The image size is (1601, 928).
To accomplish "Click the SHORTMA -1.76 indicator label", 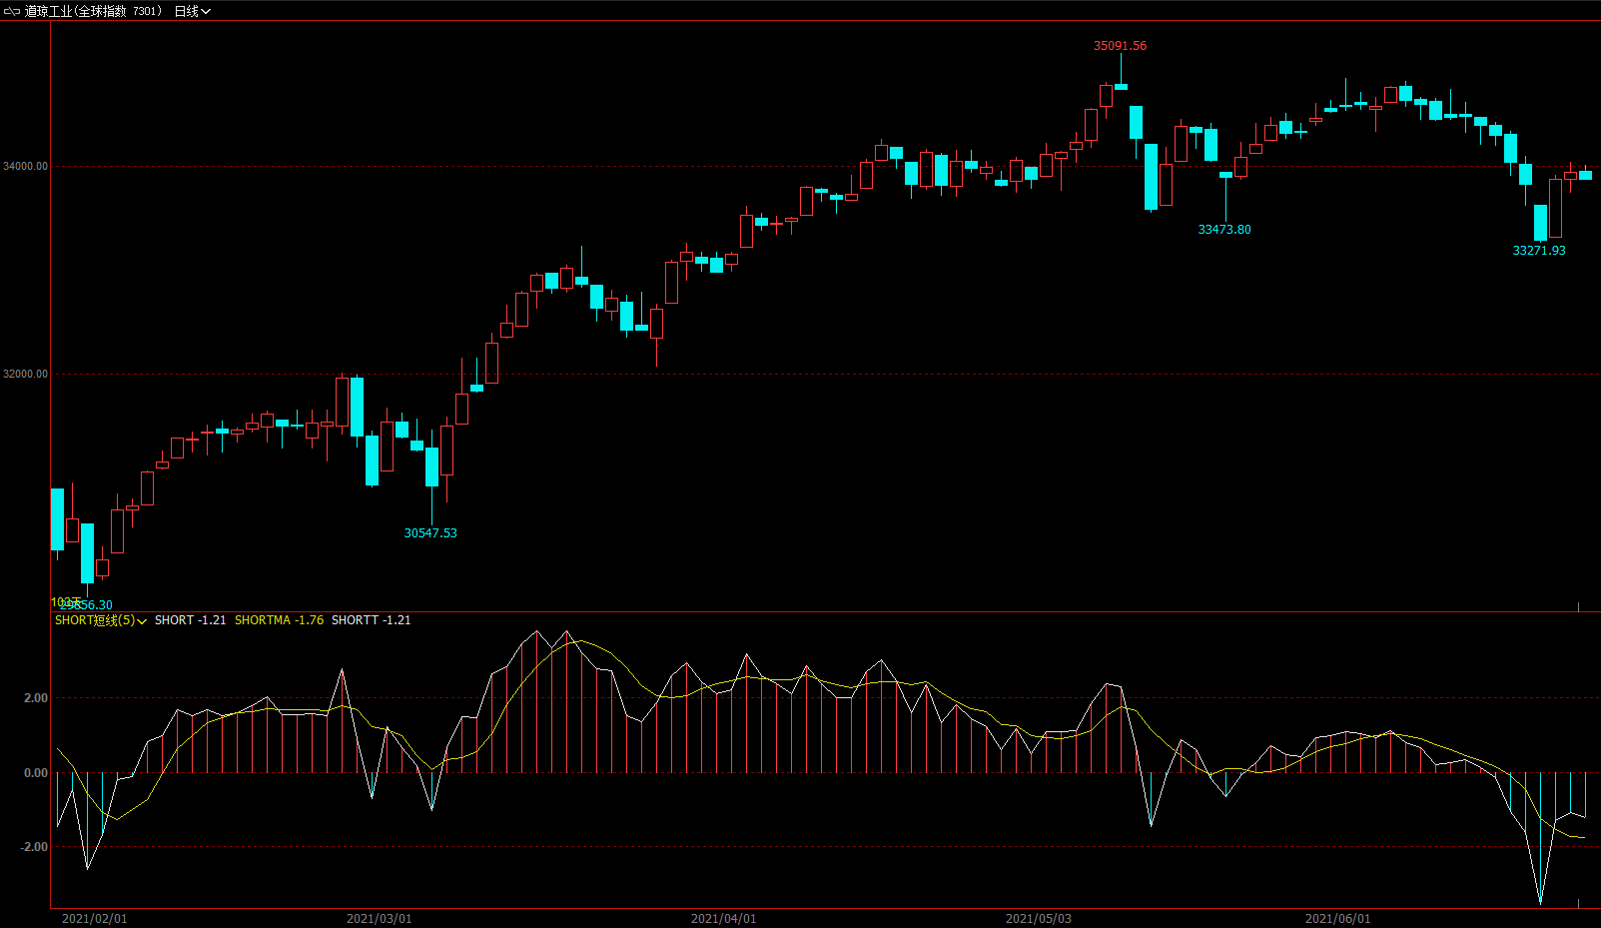I will pos(279,620).
